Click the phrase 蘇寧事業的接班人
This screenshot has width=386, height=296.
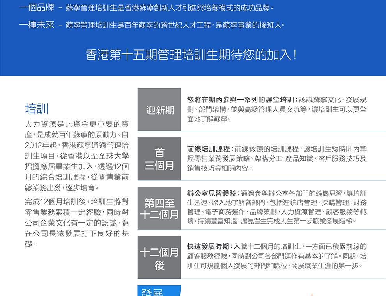(251, 25)
